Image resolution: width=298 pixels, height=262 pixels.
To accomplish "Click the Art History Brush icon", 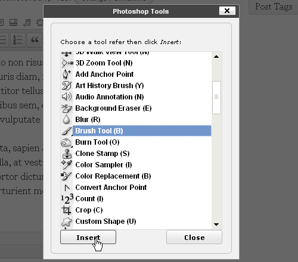I will click(67, 86).
